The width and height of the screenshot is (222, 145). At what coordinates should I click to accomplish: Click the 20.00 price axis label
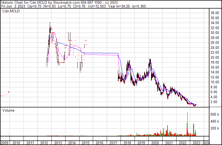[x=215, y=57]
